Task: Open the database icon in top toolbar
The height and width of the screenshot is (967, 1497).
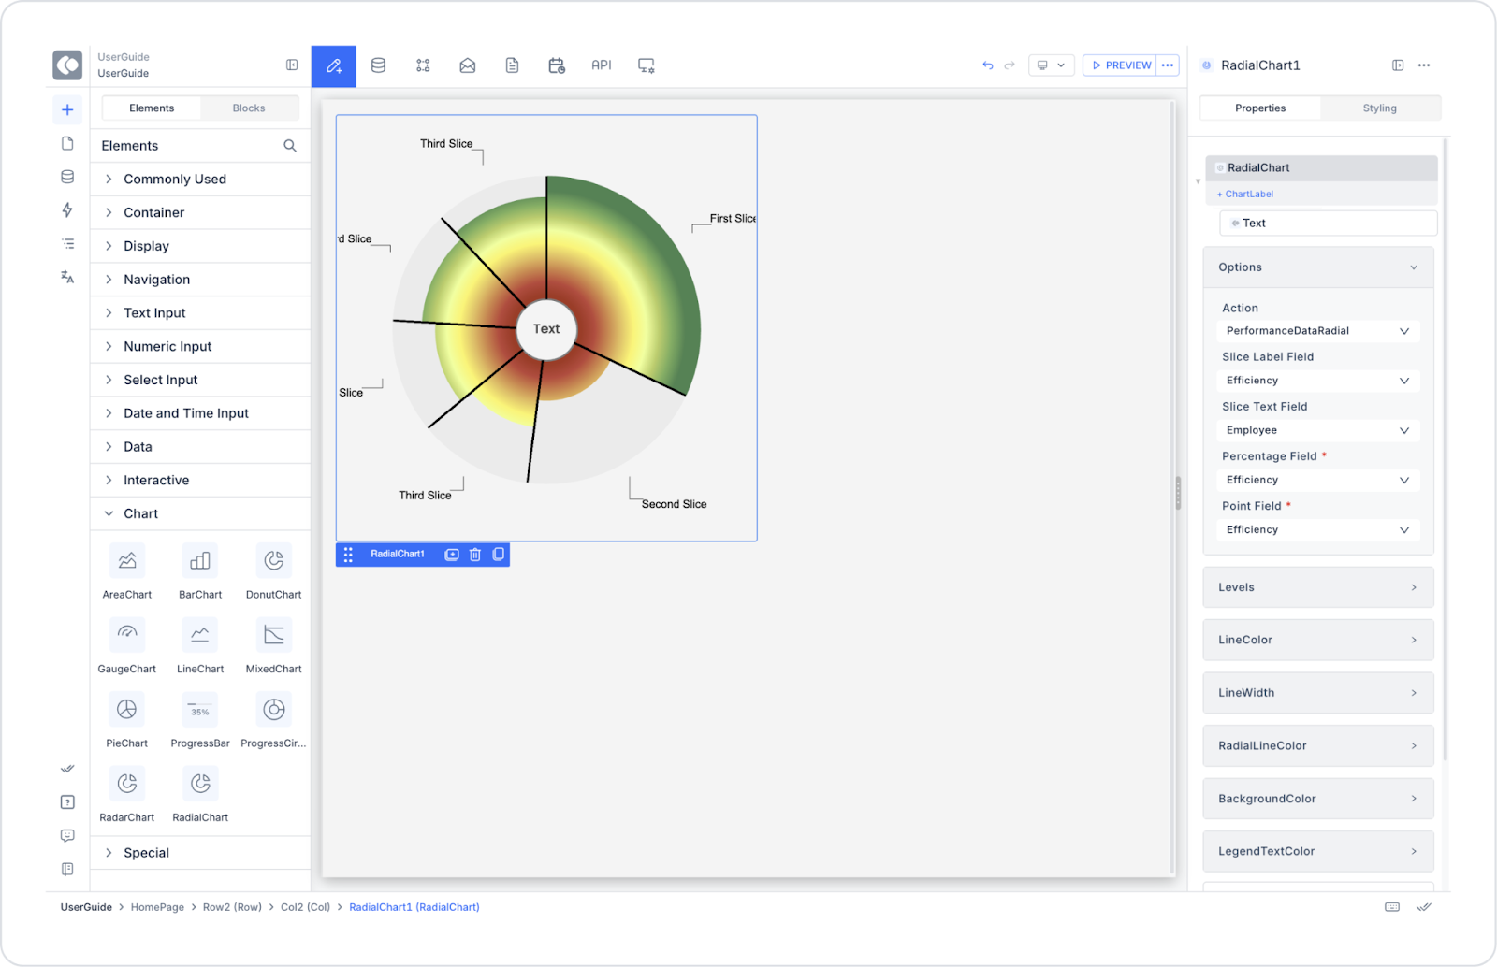Action: tap(378, 65)
